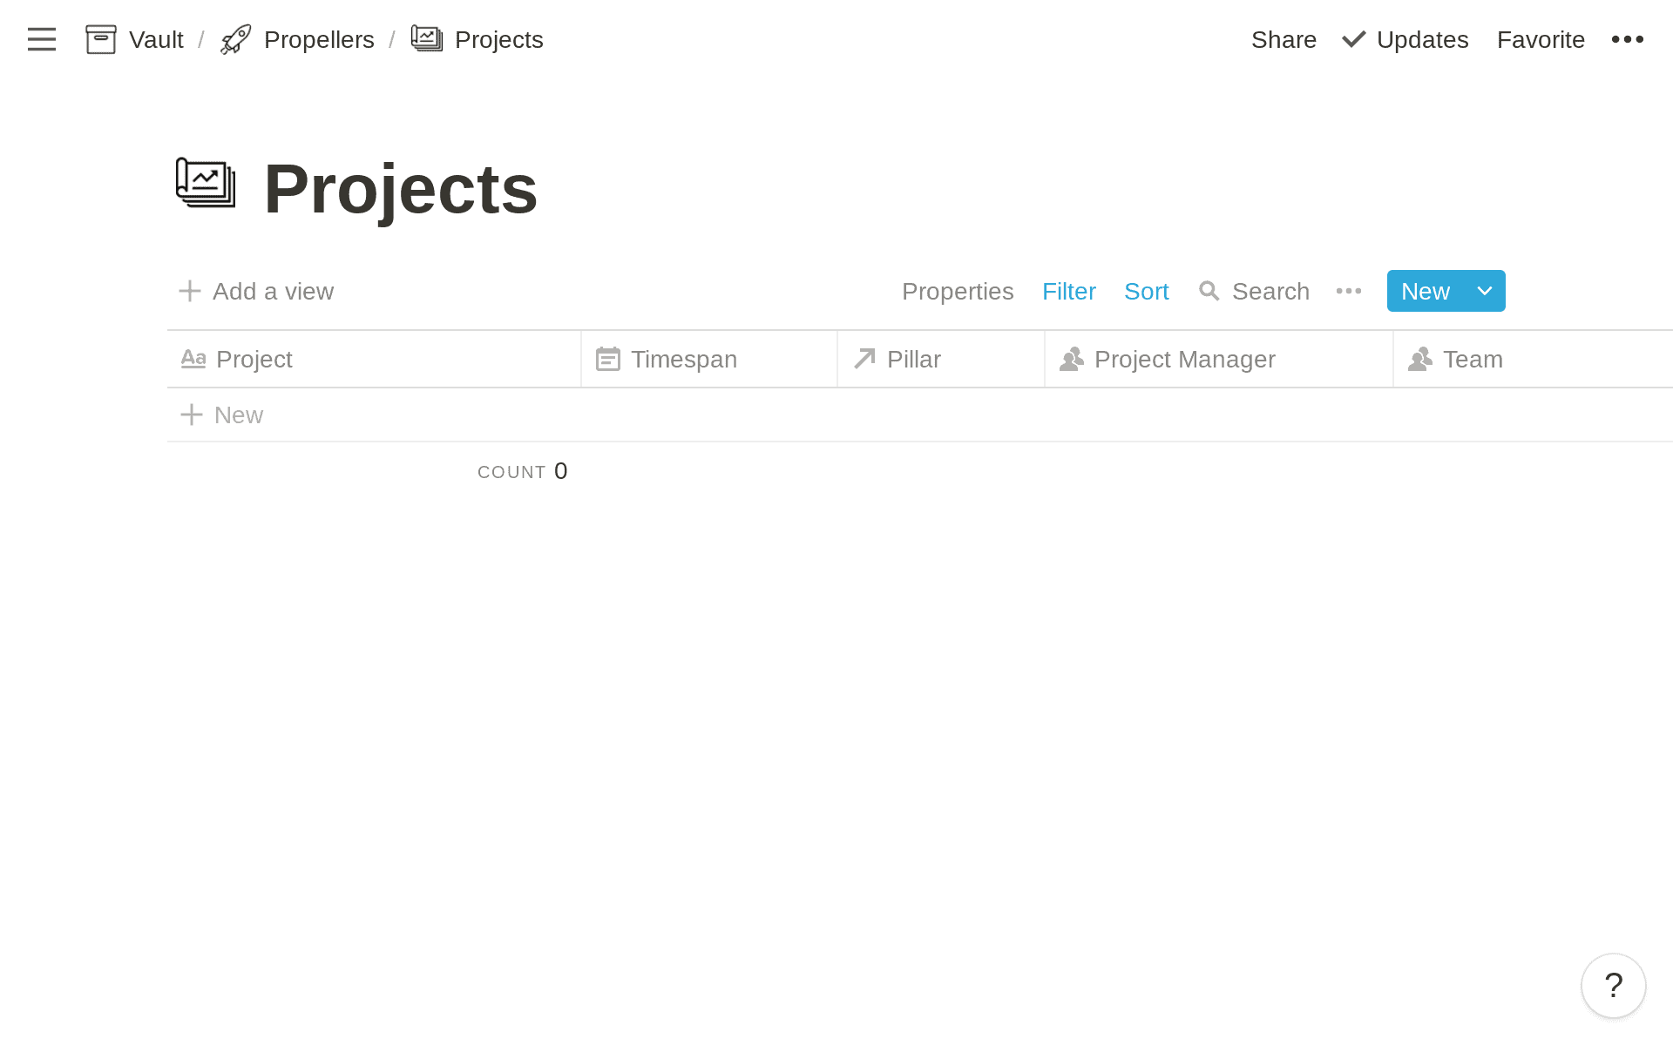The image size is (1673, 1045).
Task: Click the Vault box icon in breadcrumb
Action: click(x=101, y=39)
